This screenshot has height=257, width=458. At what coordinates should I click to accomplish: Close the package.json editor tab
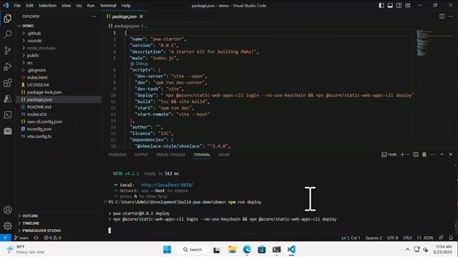(x=142, y=16)
